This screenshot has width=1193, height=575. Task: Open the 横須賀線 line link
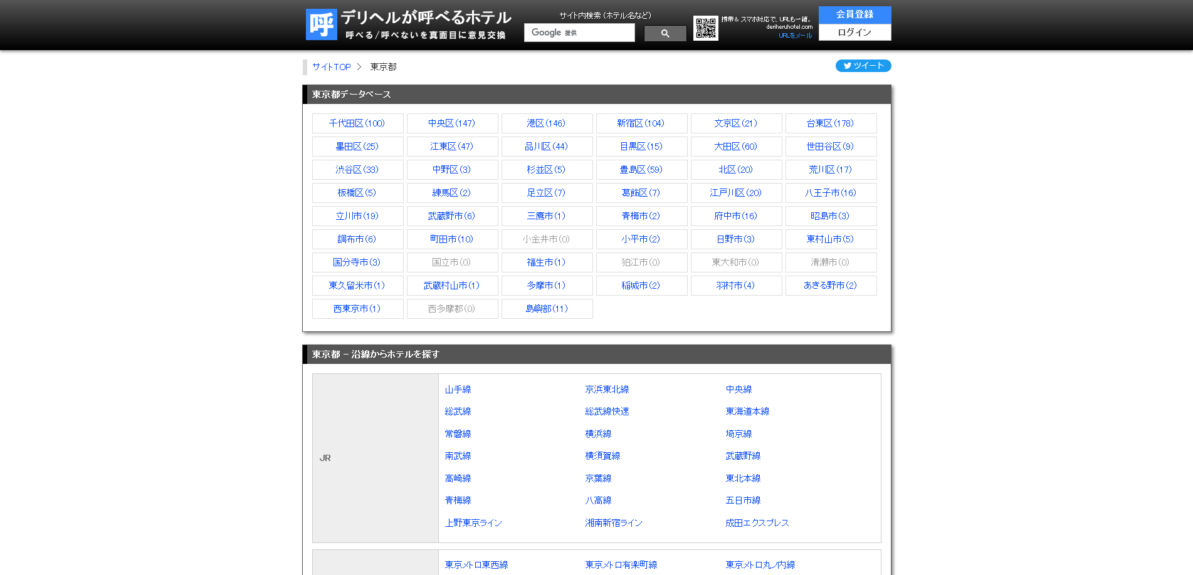tap(603, 456)
